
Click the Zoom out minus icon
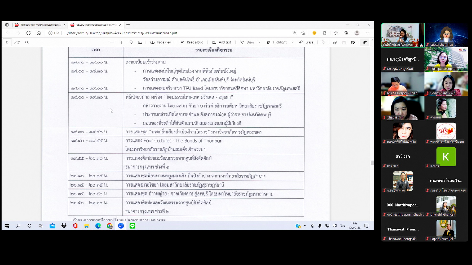pos(112,42)
